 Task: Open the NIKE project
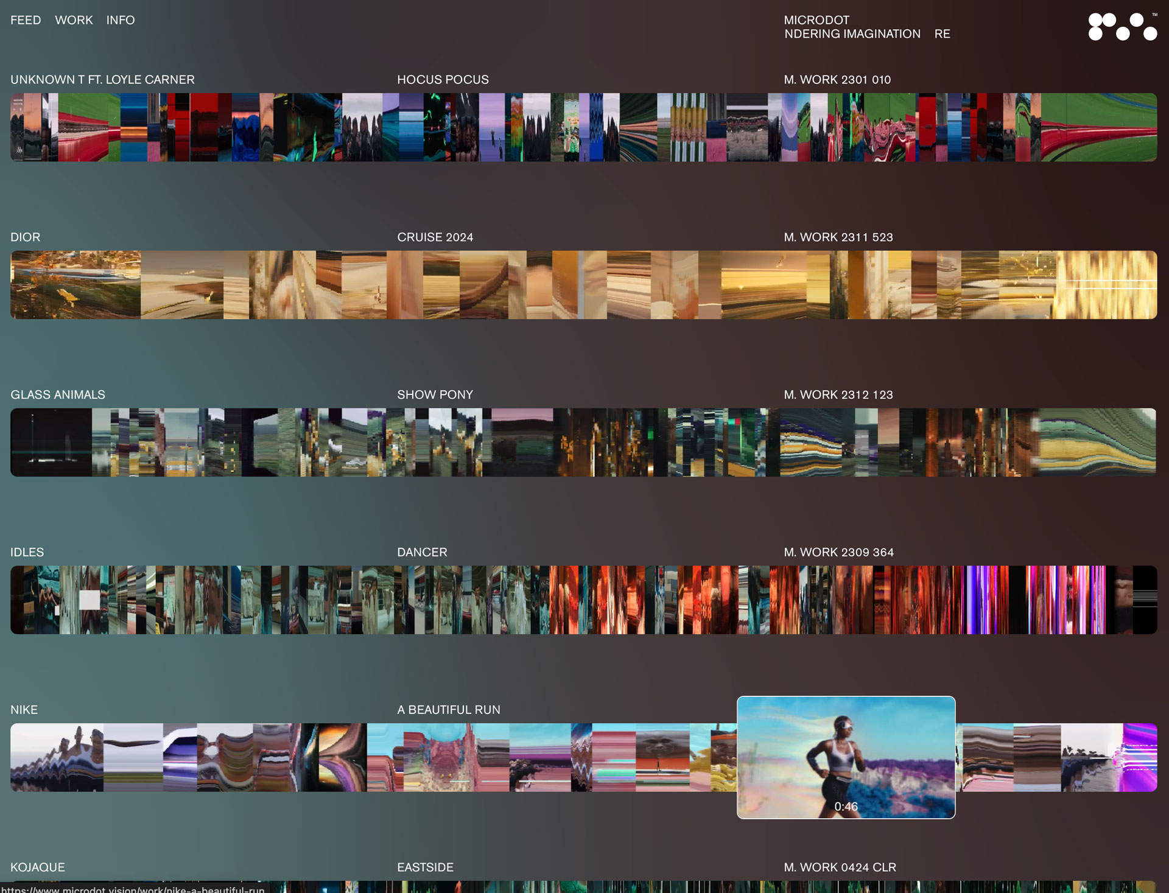coord(24,710)
